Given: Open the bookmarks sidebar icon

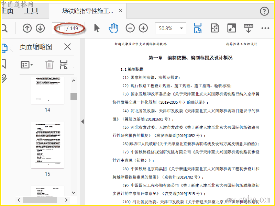Looking at the screenshot, I should 4,64.
